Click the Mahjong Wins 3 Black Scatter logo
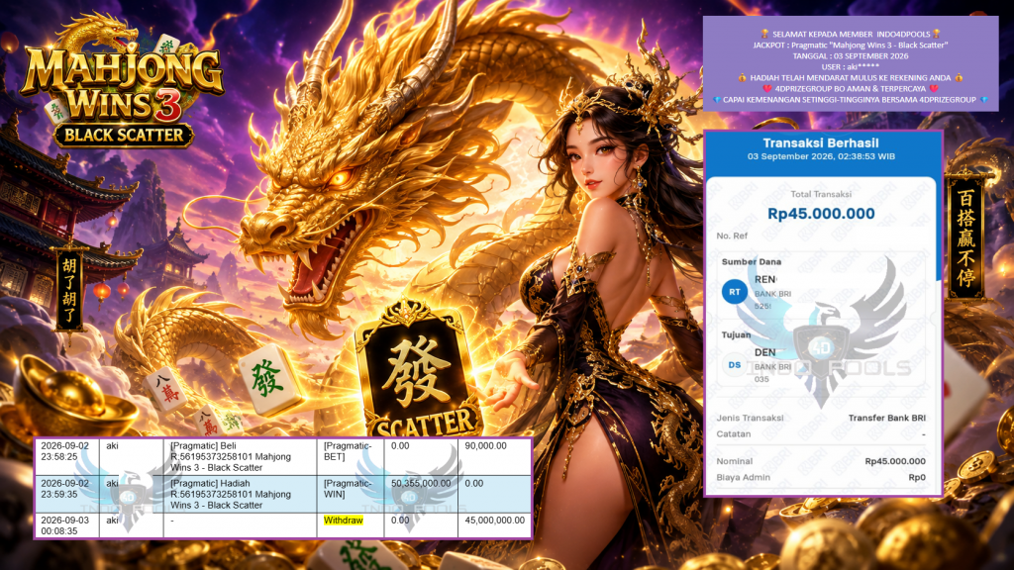This screenshot has height=570, width=1014. pyautogui.click(x=123, y=81)
